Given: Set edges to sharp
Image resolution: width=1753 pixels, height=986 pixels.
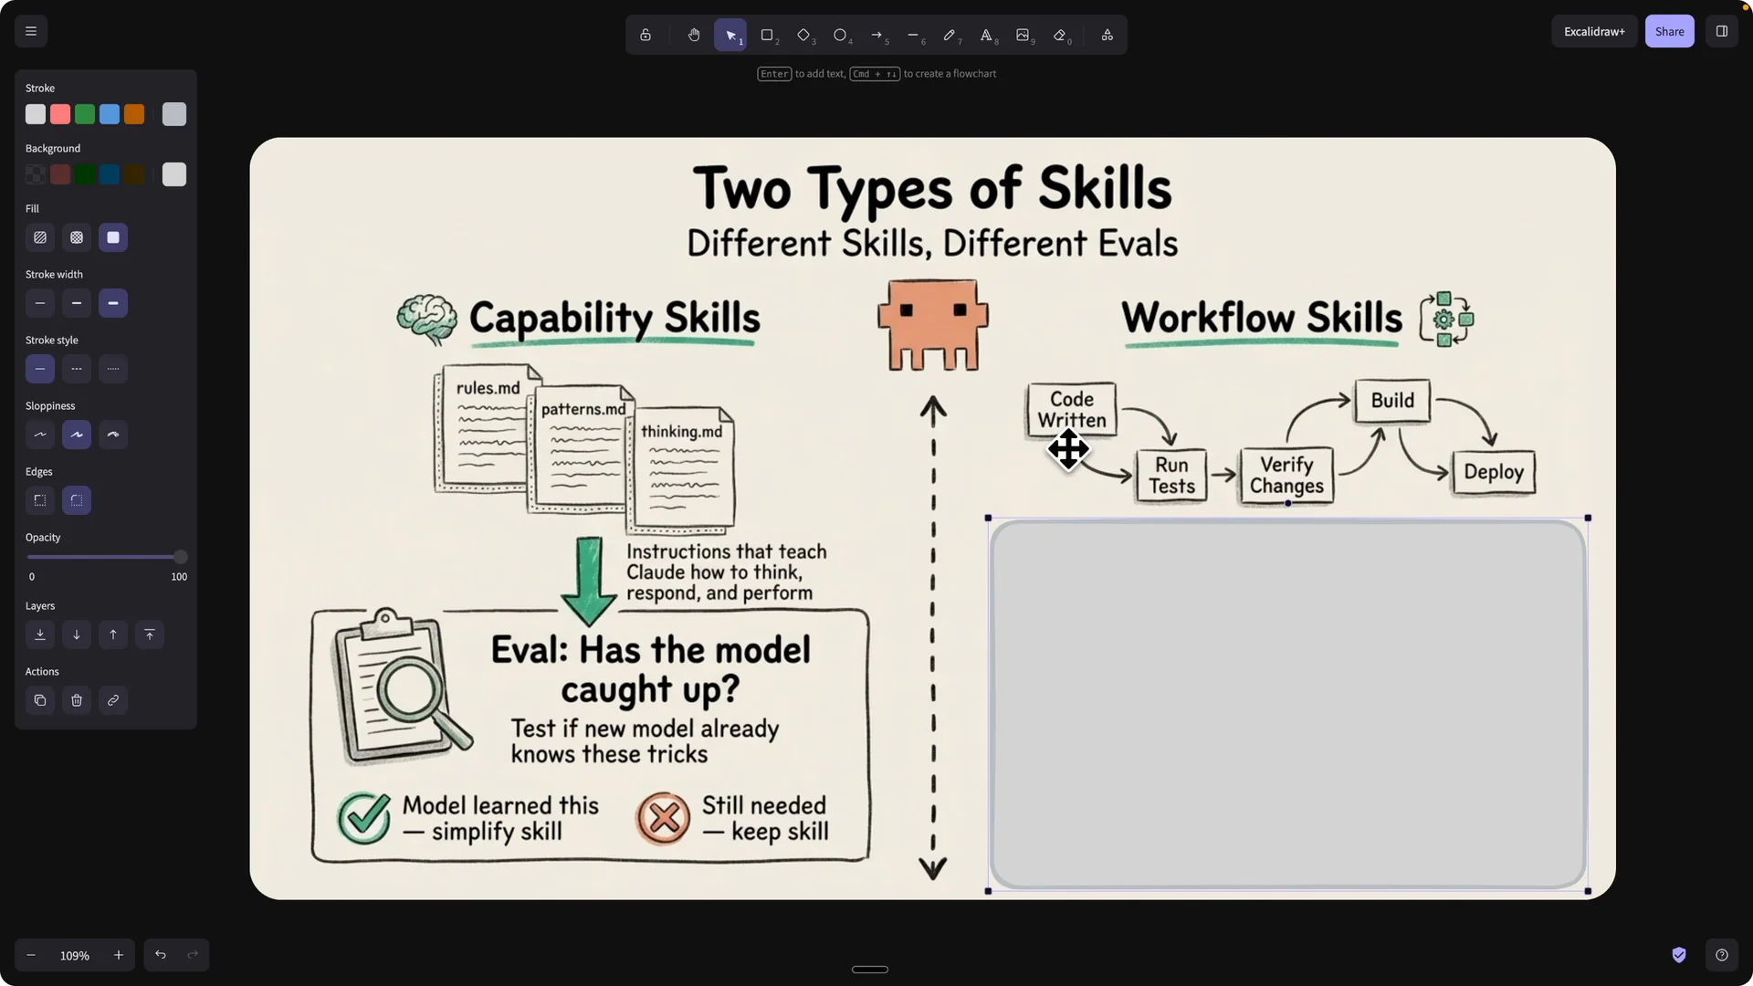Looking at the screenshot, I should (40, 500).
